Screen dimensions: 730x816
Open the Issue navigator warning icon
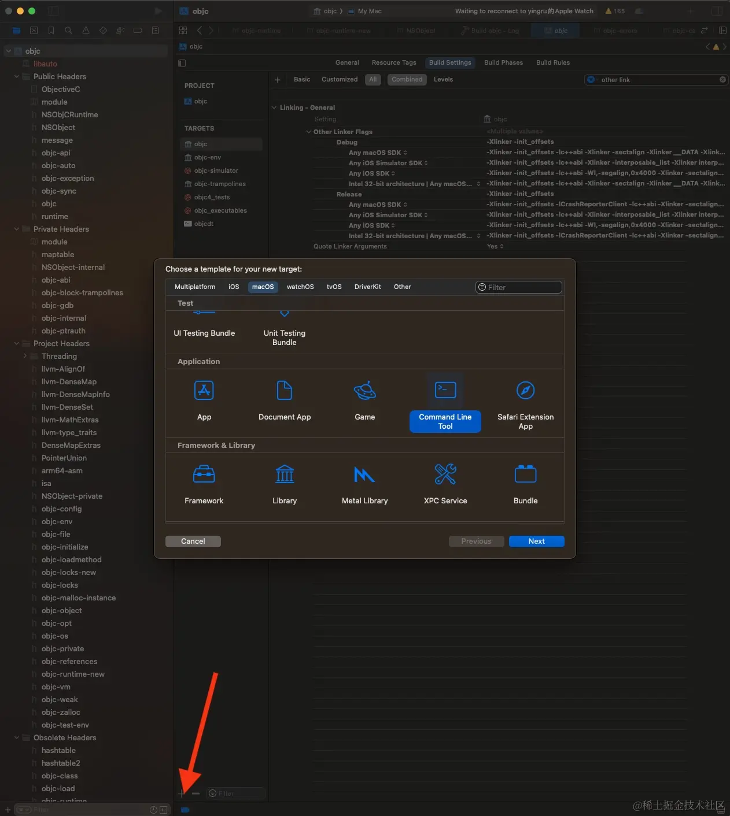click(86, 31)
